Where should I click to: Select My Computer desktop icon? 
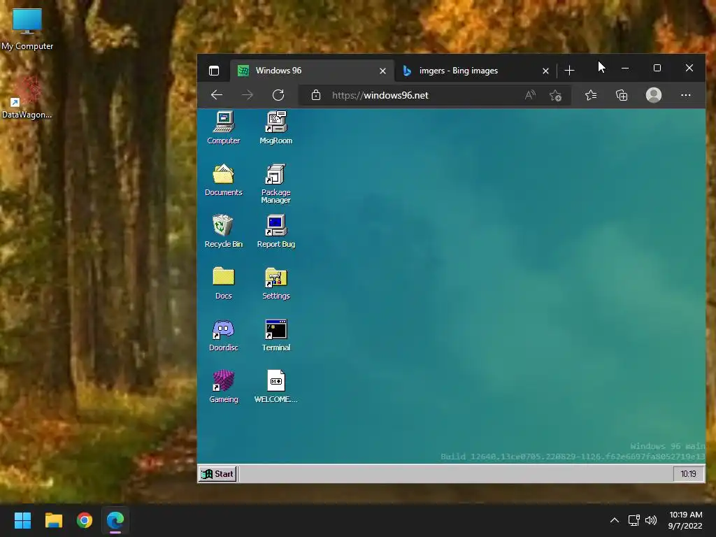[27, 29]
